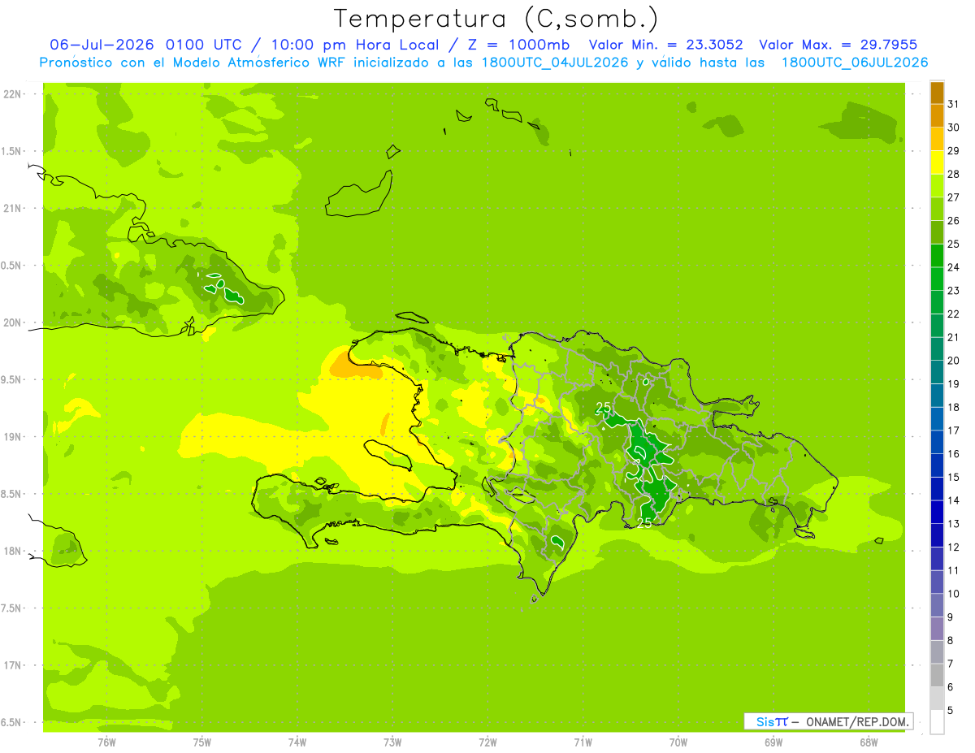Click the "Z = 1000mb" level text
The height and width of the screenshot is (753, 975).
[x=518, y=45]
